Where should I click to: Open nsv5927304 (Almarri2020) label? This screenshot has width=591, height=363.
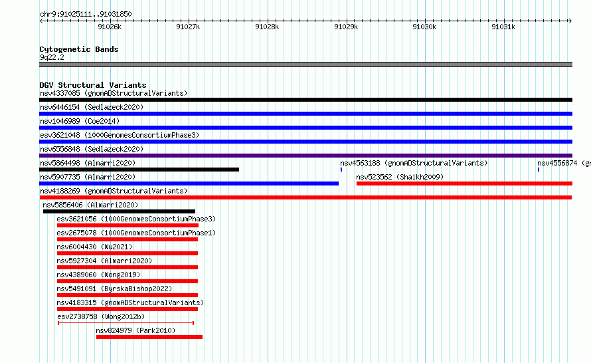click(x=104, y=261)
